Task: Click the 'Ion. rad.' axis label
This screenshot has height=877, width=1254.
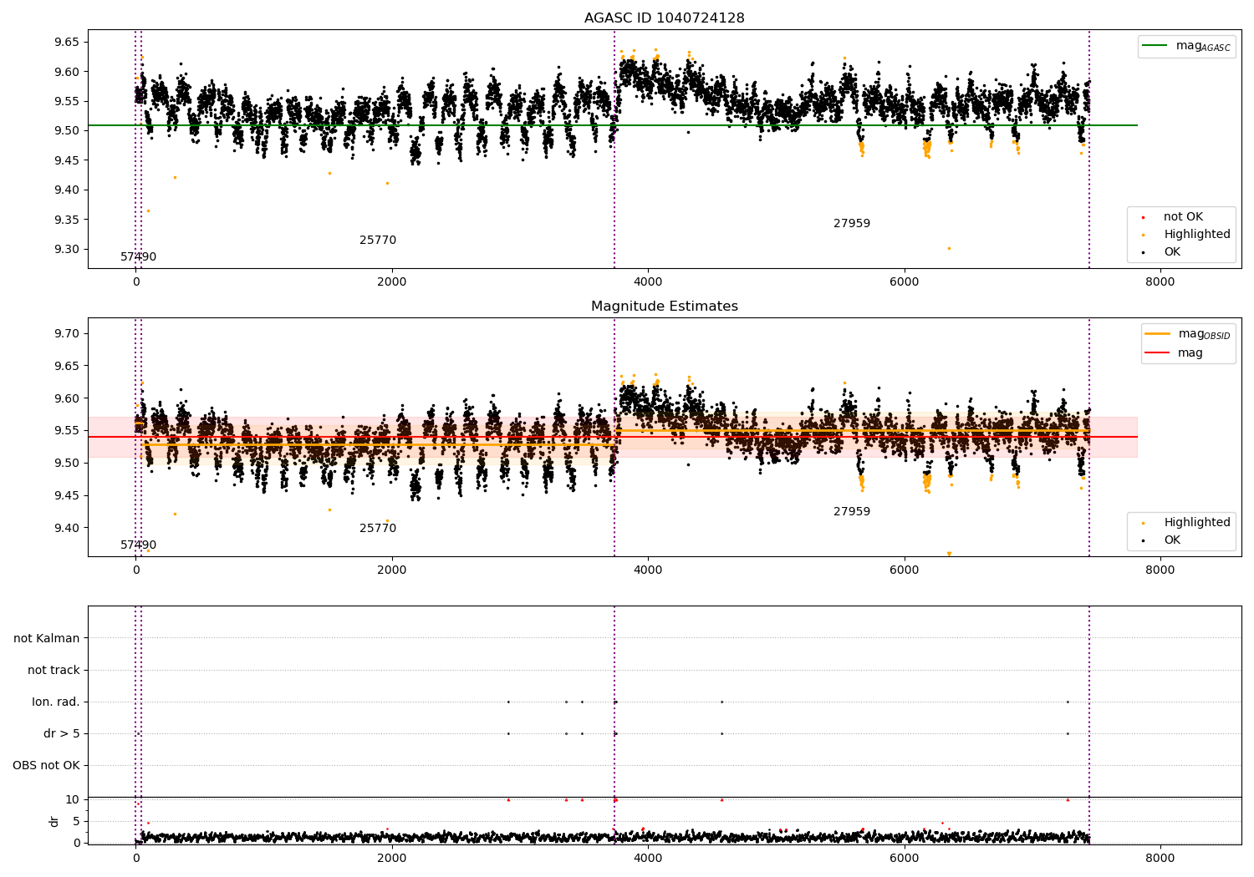Action: click(x=56, y=702)
